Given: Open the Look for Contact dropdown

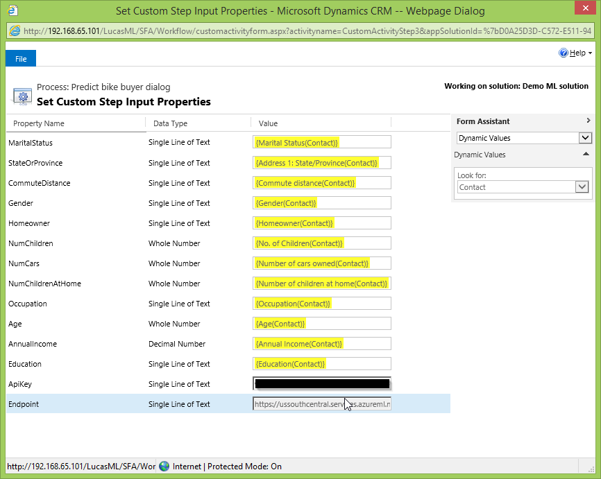Looking at the screenshot, I should (x=582, y=187).
